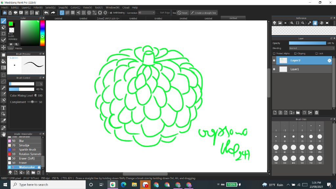This screenshot has width=336, height=189.
Task: Select the Move tool
Action: tap(3, 47)
